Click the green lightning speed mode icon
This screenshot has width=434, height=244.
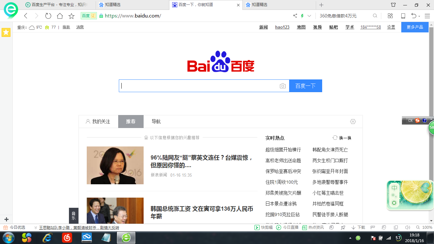302,16
